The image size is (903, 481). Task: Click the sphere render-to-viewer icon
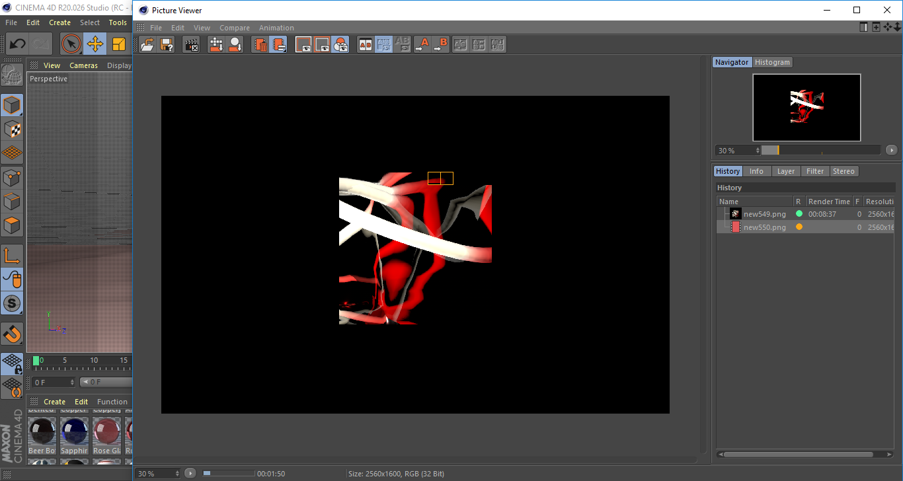(x=235, y=45)
